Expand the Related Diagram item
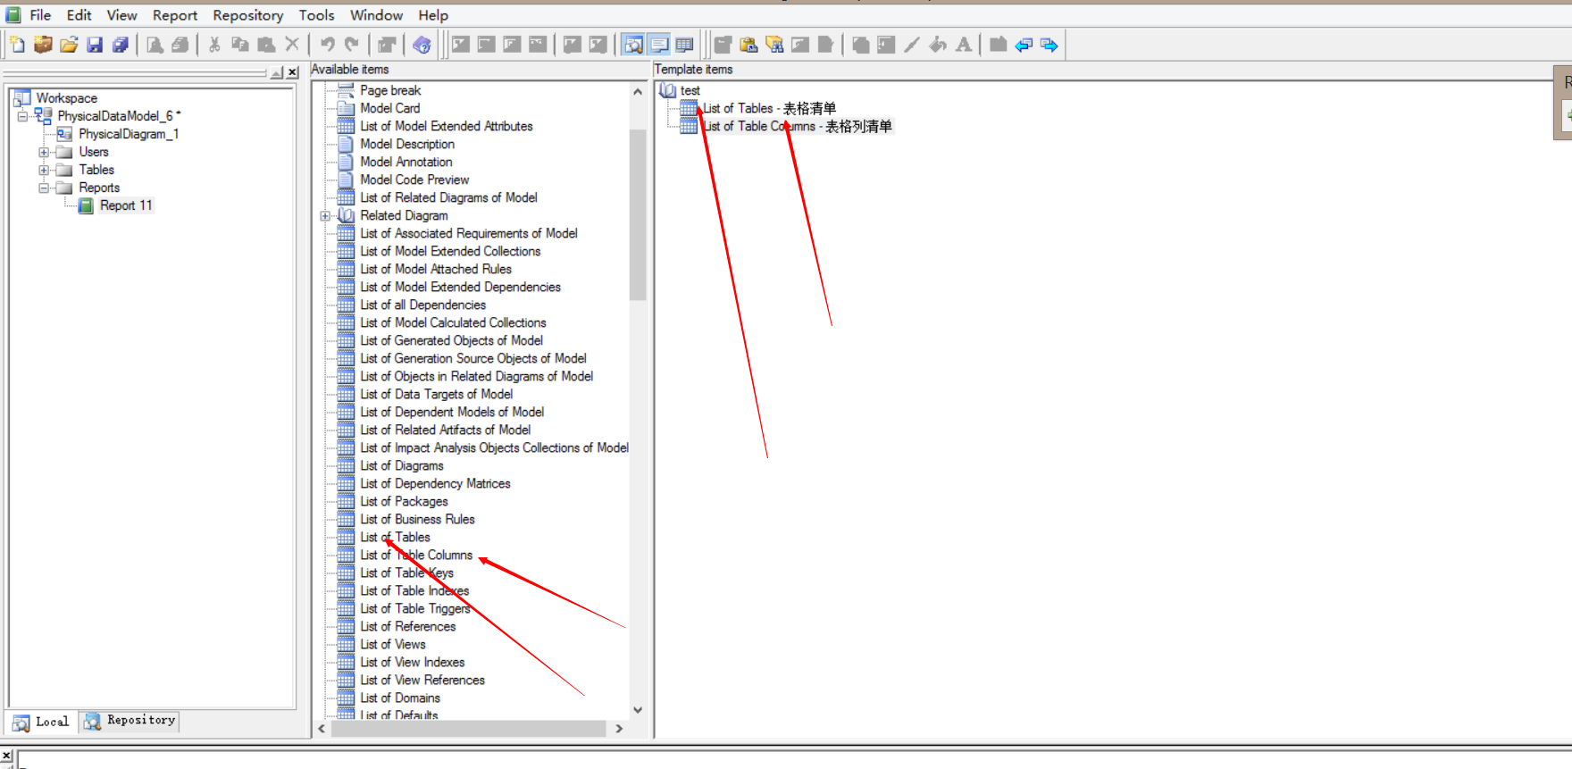 point(325,215)
